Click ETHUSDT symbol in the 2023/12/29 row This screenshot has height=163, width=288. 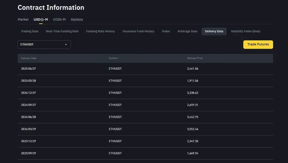click(115, 141)
